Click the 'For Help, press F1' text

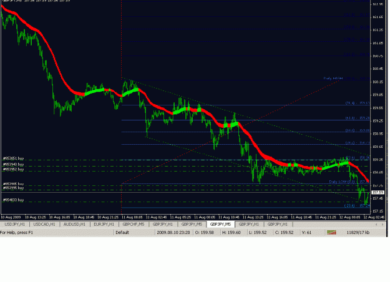tap(16, 233)
